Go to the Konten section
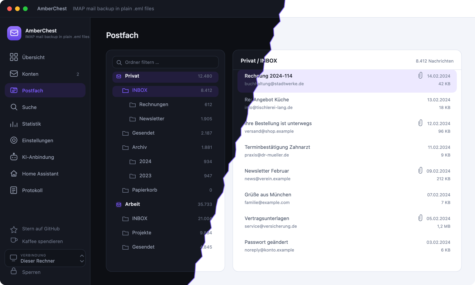The height and width of the screenshot is (285, 475). click(45, 74)
